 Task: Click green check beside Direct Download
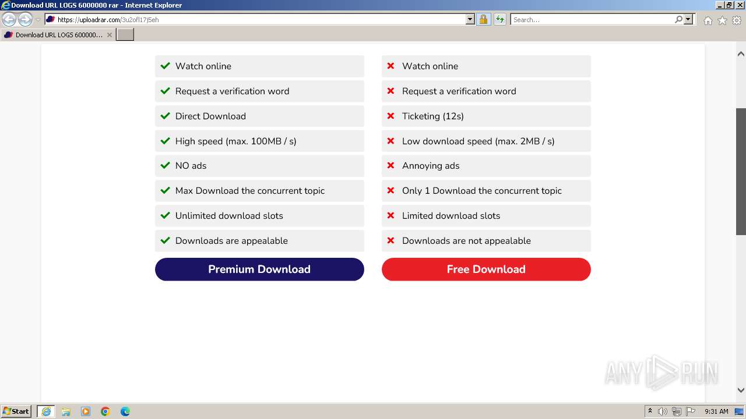tap(165, 116)
